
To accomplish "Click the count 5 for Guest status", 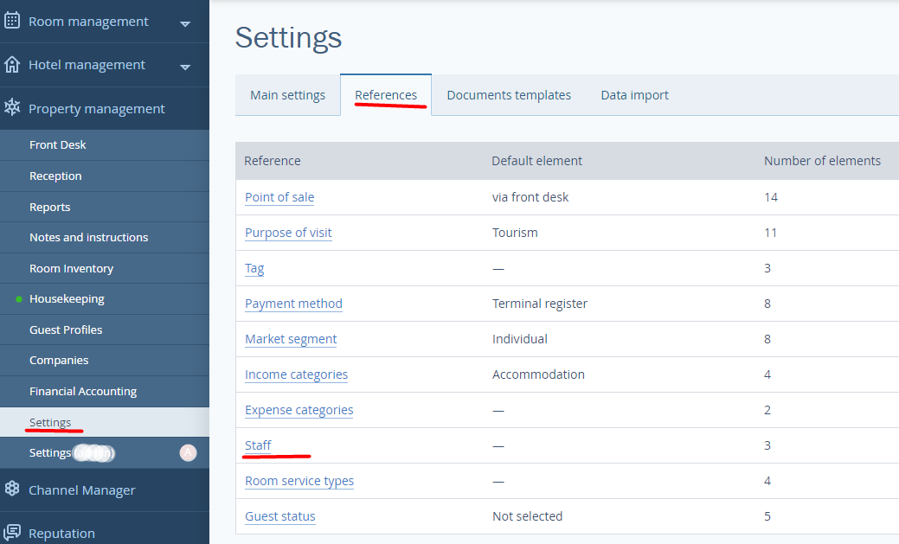I will (x=767, y=516).
